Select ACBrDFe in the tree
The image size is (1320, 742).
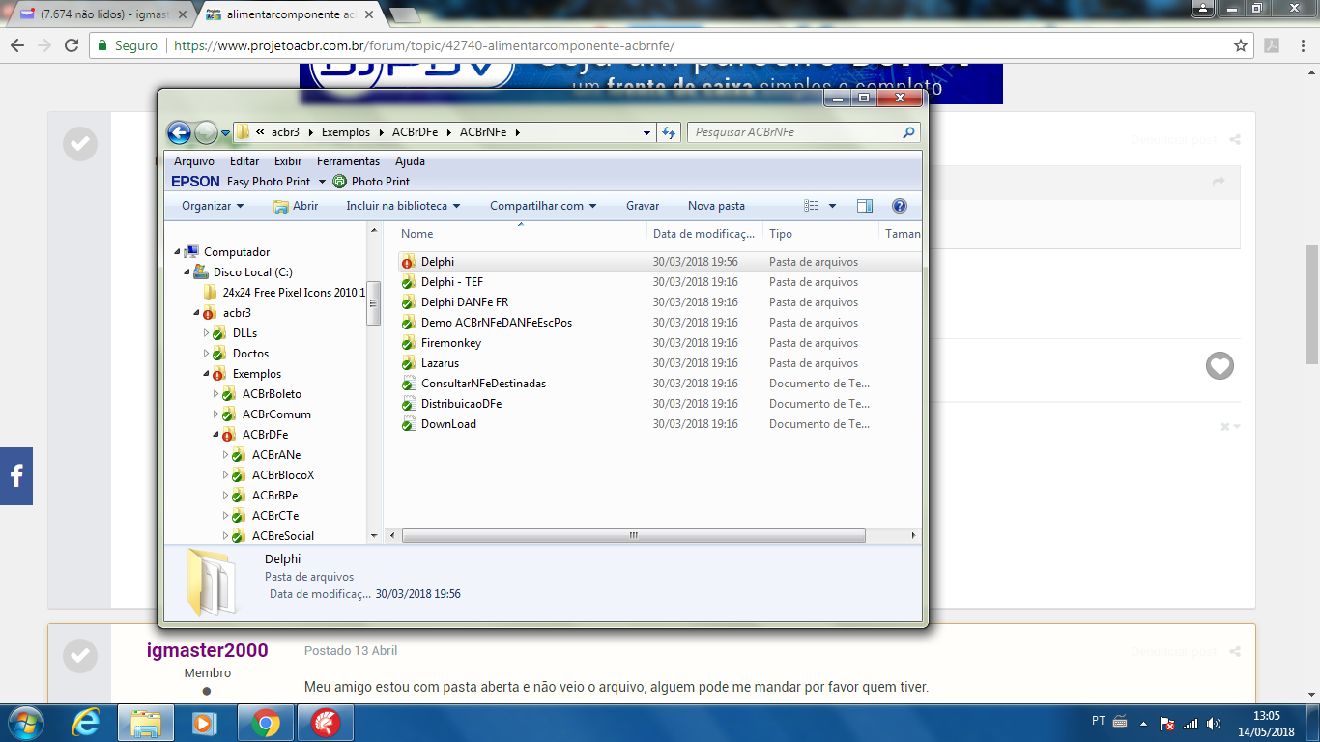point(265,435)
